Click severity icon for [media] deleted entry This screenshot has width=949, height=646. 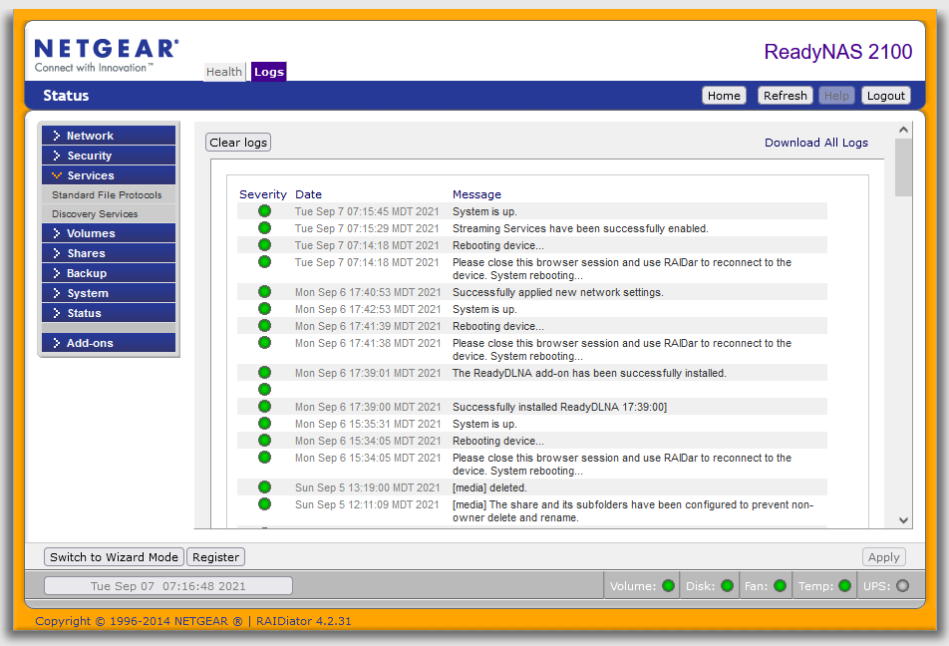[264, 486]
